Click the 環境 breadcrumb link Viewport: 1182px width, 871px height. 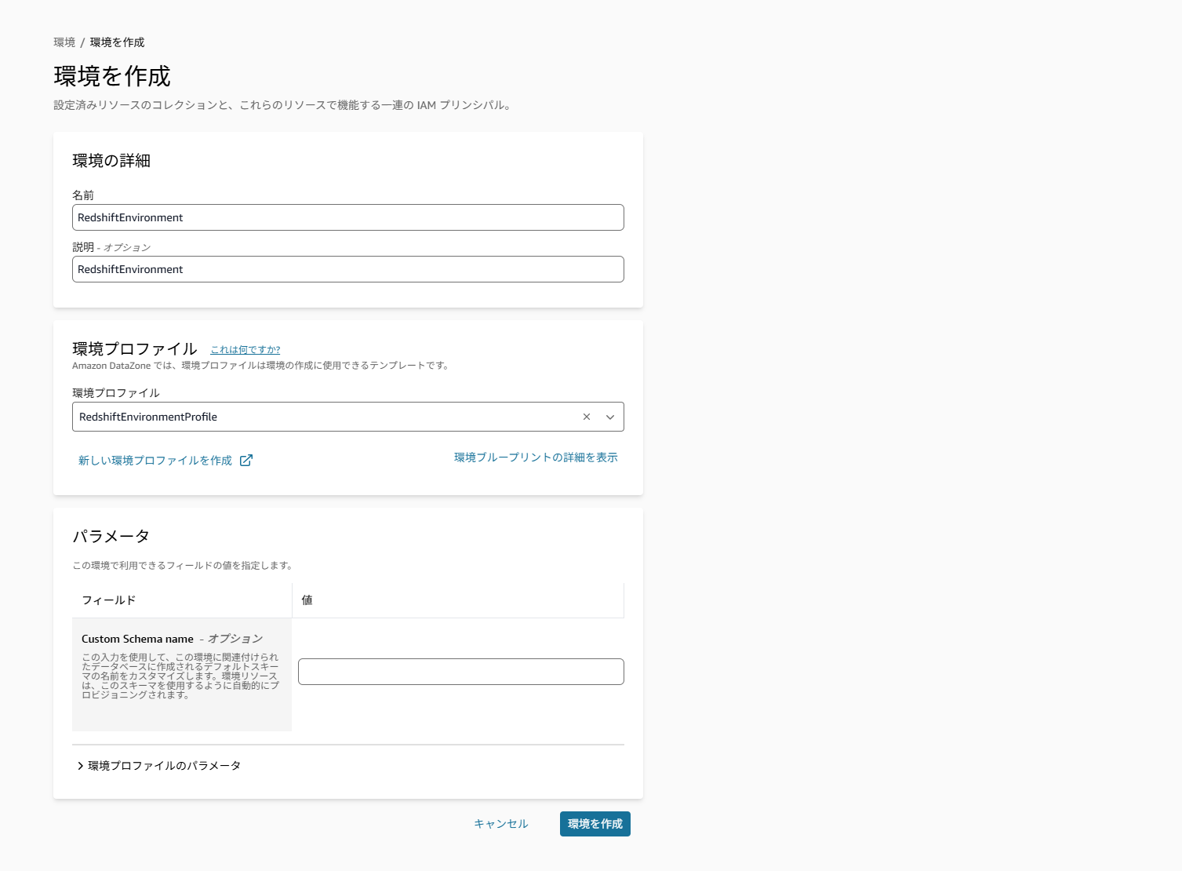pos(64,42)
